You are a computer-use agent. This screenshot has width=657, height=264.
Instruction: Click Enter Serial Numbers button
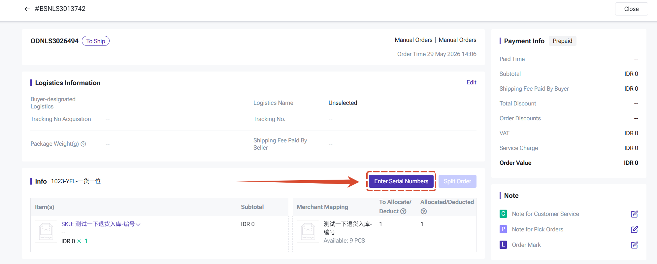pyautogui.click(x=401, y=181)
